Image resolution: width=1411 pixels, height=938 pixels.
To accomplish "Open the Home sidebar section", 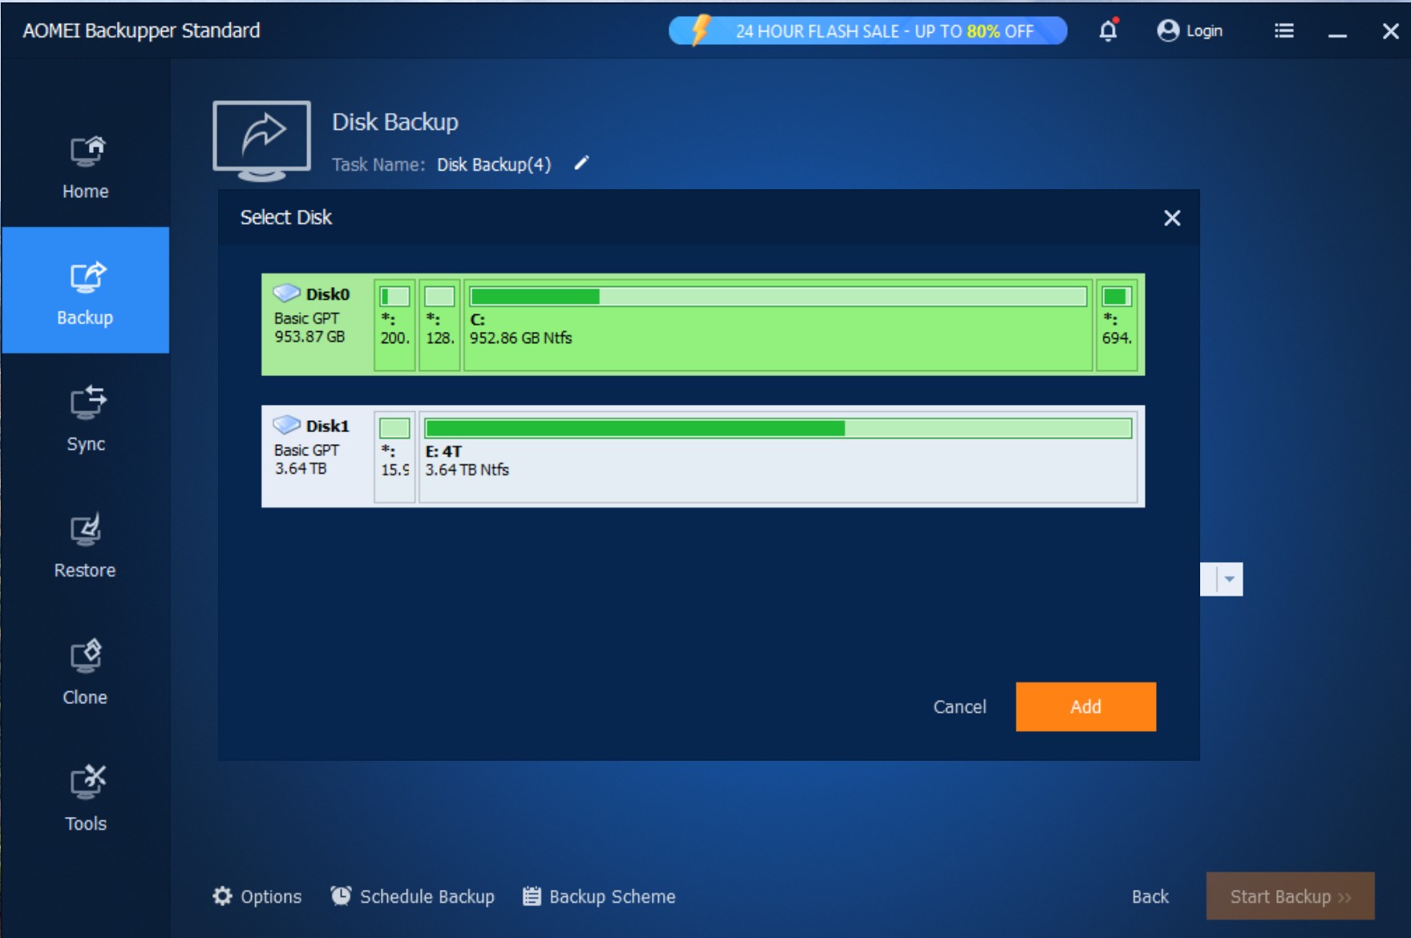I will 85,167.
